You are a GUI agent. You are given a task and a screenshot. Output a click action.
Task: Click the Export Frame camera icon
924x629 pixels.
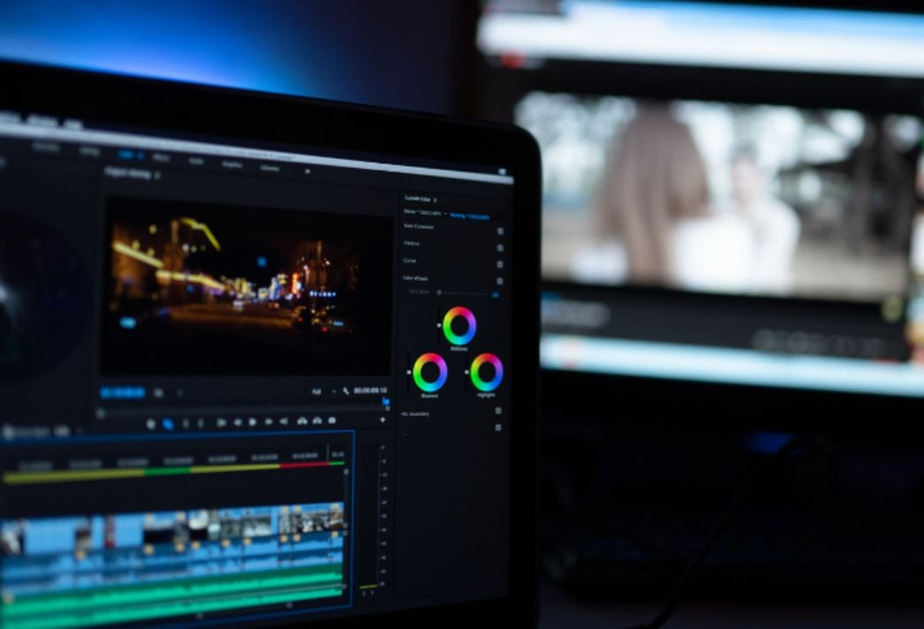click(330, 422)
